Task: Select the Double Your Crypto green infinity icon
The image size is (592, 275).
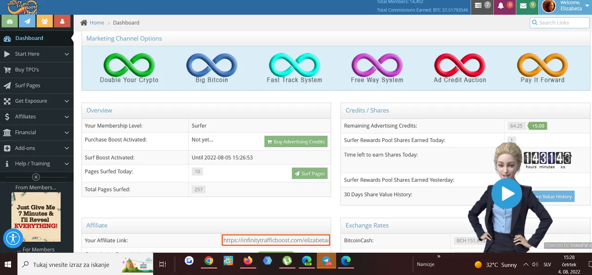Action: [129, 65]
